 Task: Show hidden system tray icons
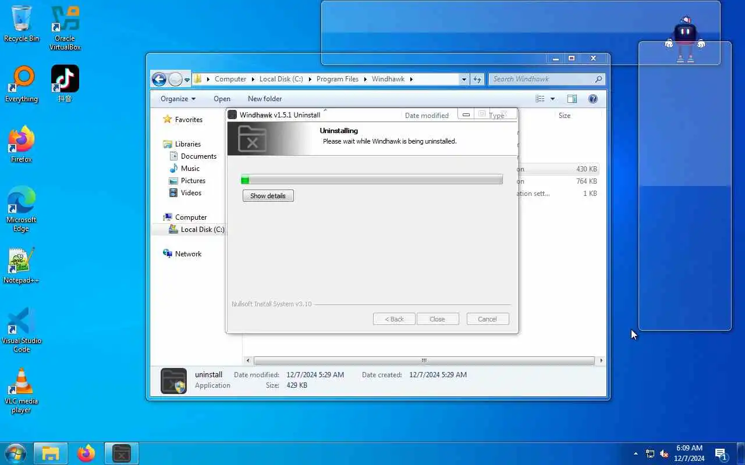[x=636, y=453]
